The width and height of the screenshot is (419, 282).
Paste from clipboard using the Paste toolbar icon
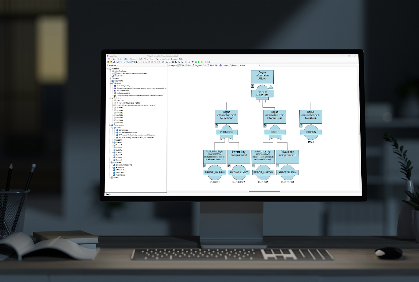tap(149, 62)
